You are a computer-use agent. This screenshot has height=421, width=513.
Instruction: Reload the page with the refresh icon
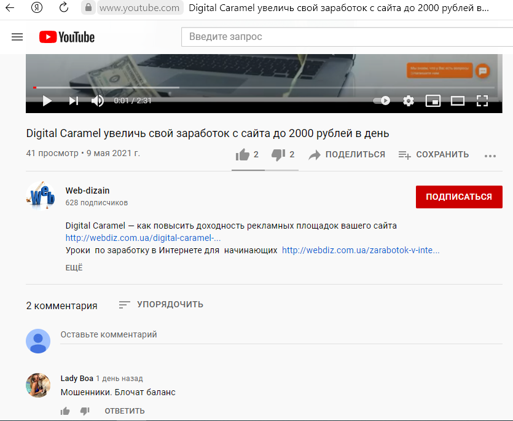64,7
